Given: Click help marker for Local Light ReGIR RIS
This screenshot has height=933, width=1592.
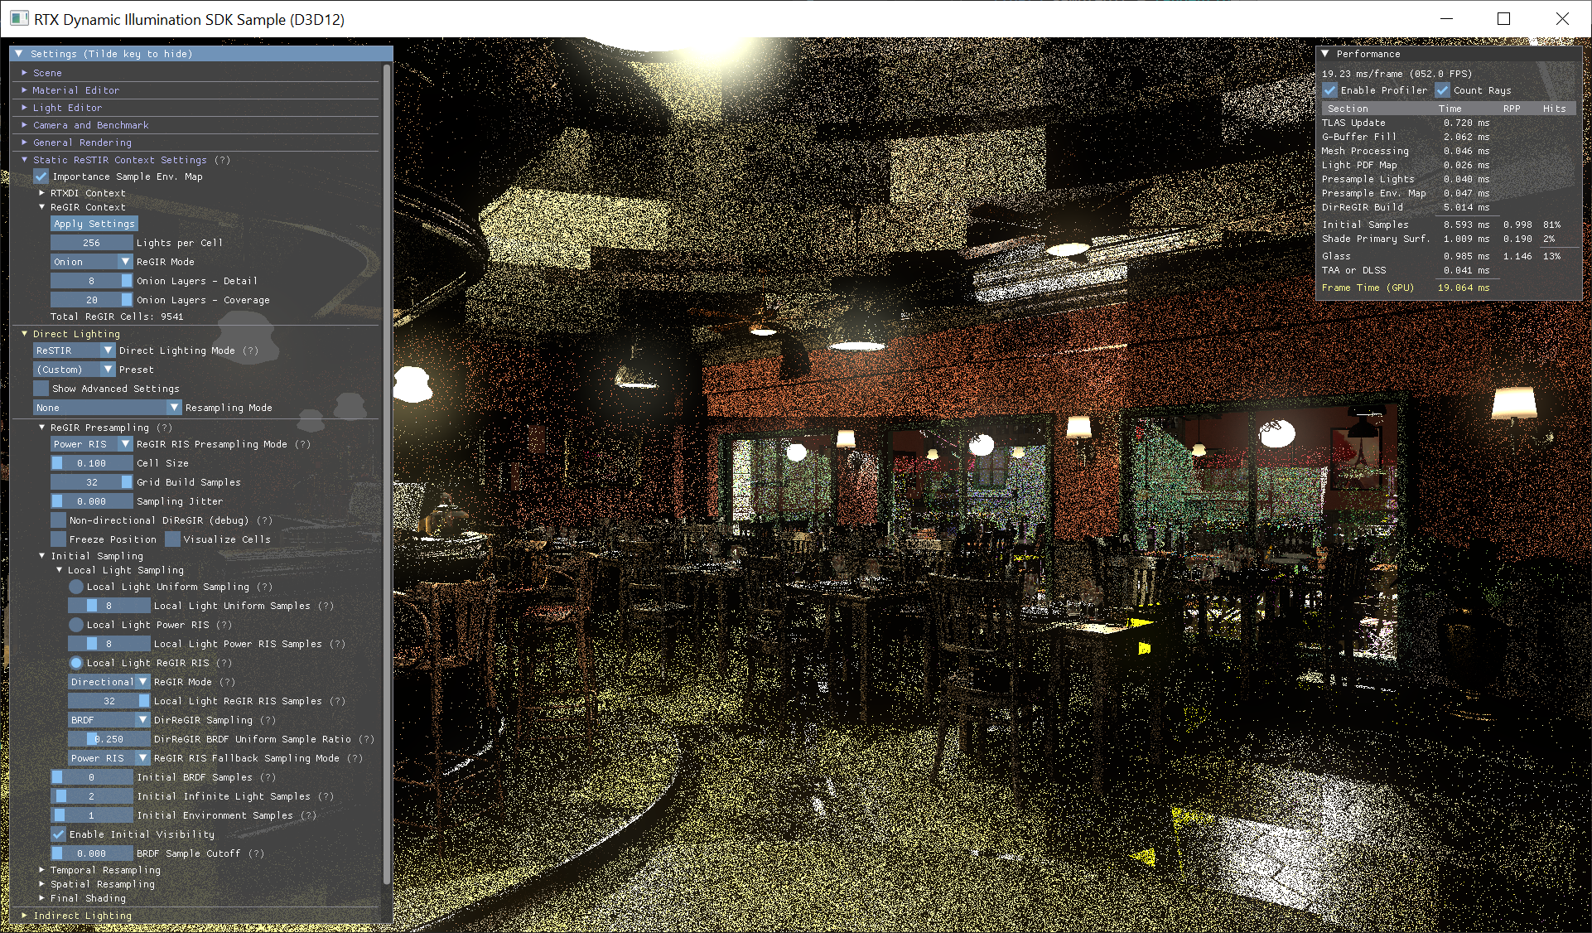Looking at the screenshot, I should pos(224,663).
